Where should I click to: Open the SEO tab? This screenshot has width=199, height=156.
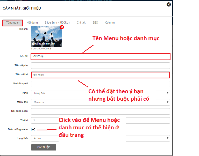click(x=95, y=23)
